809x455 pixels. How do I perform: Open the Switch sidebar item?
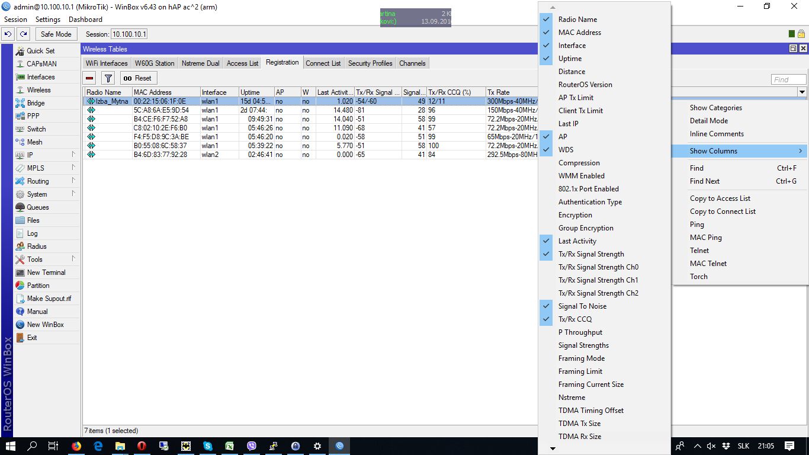(47, 129)
